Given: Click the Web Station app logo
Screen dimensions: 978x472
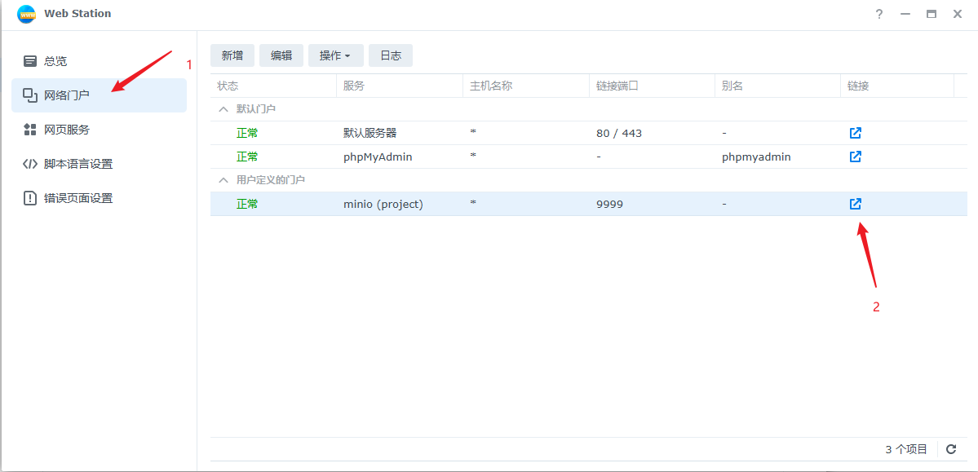Looking at the screenshot, I should (x=26, y=14).
